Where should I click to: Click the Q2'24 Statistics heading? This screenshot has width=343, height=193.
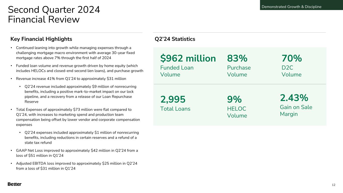(x=175, y=39)
